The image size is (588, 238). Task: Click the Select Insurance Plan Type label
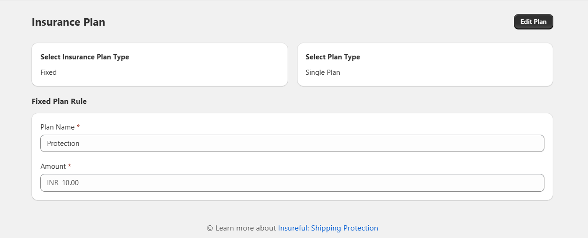click(x=85, y=57)
